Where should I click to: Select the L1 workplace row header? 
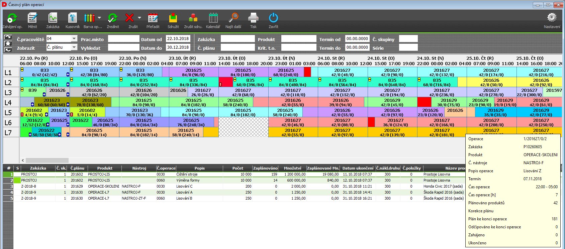click(11, 72)
